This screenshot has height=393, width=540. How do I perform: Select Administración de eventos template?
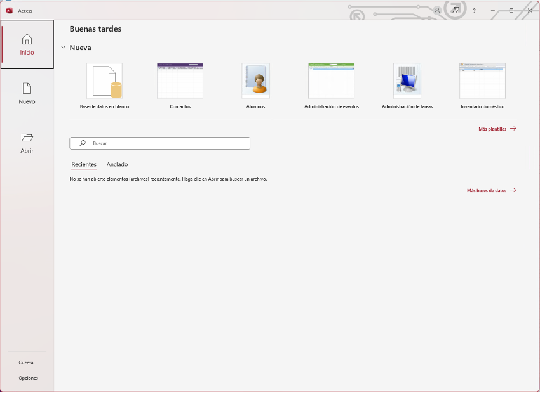[x=331, y=81]
